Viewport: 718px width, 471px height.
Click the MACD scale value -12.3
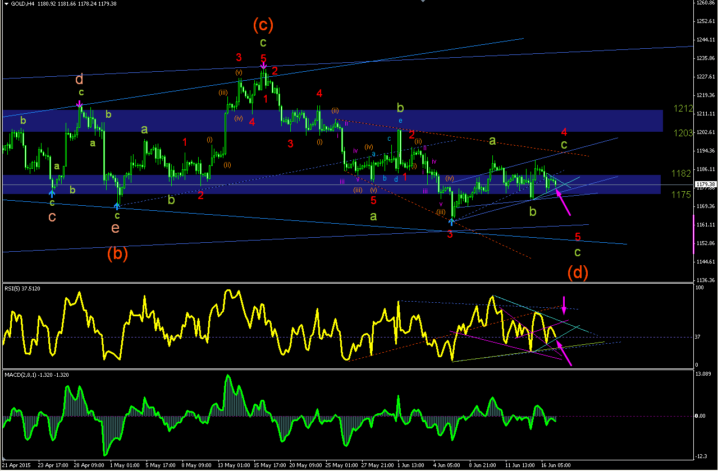tap(701, 456)
